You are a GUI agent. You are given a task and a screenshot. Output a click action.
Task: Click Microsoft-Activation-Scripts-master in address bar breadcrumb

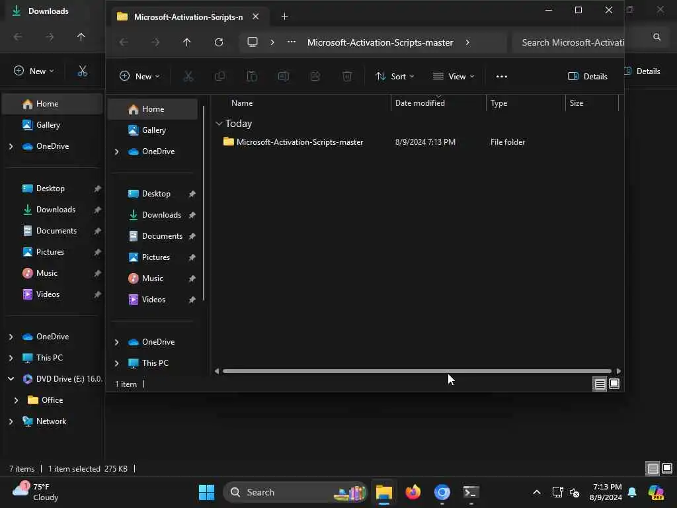click(x=380, y=42)
